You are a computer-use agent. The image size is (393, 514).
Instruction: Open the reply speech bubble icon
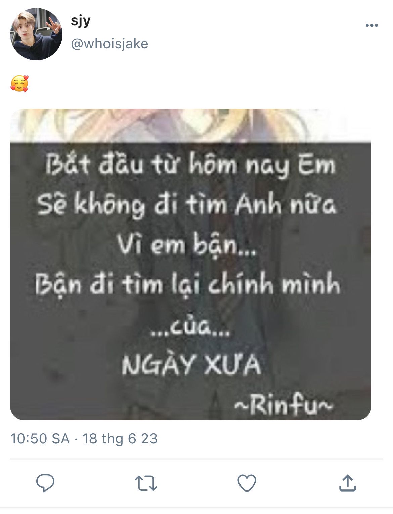coord(45,483)
